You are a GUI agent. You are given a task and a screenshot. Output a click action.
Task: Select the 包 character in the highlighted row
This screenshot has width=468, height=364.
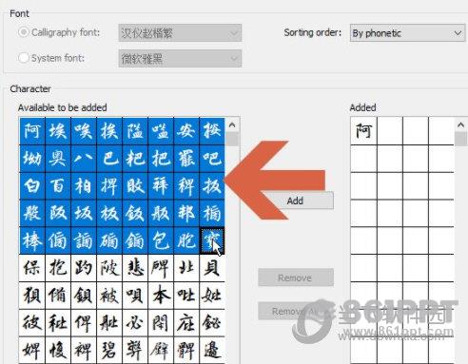161,240
